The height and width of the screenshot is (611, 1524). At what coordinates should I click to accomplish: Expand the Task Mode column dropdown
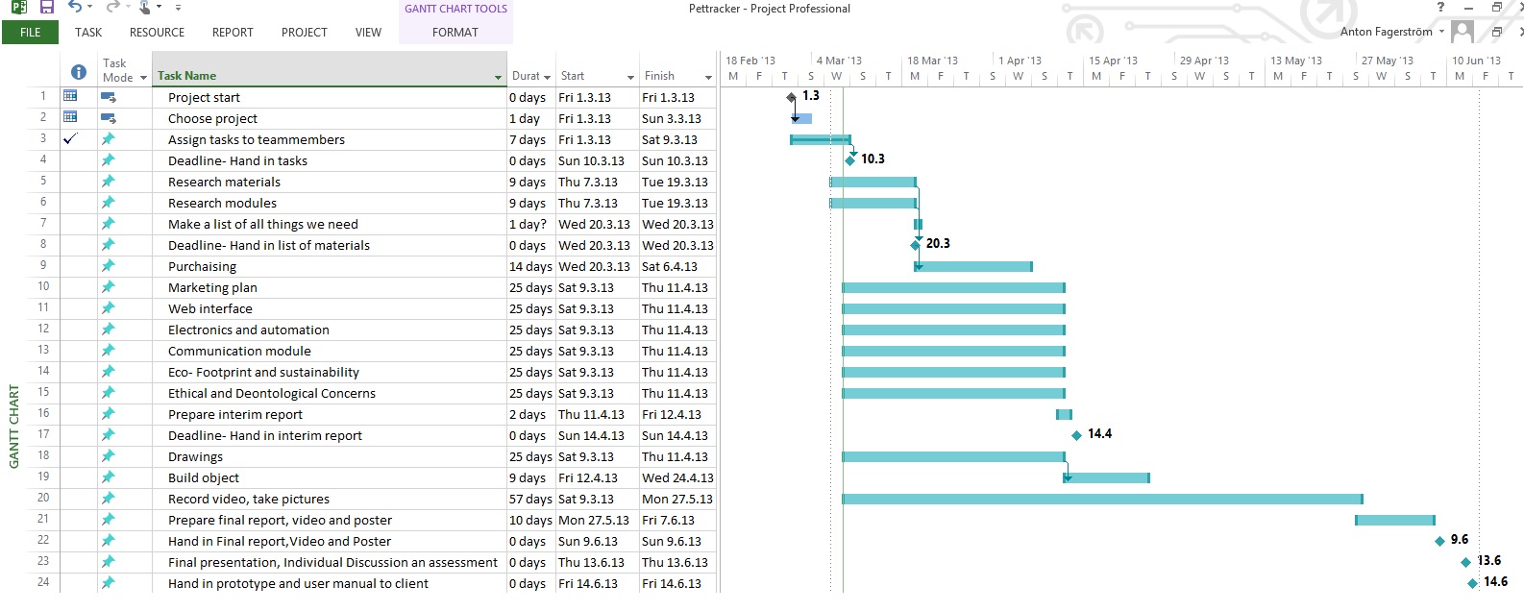[x=143, y=78]
